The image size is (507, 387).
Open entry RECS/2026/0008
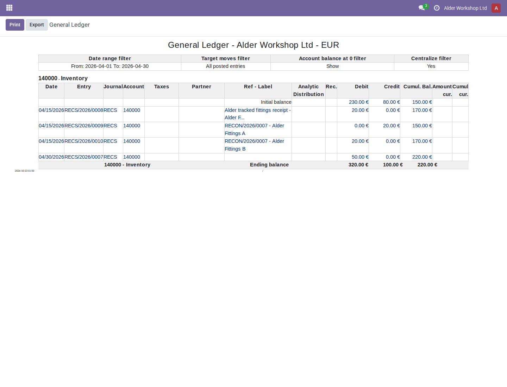tap(84, 110)
